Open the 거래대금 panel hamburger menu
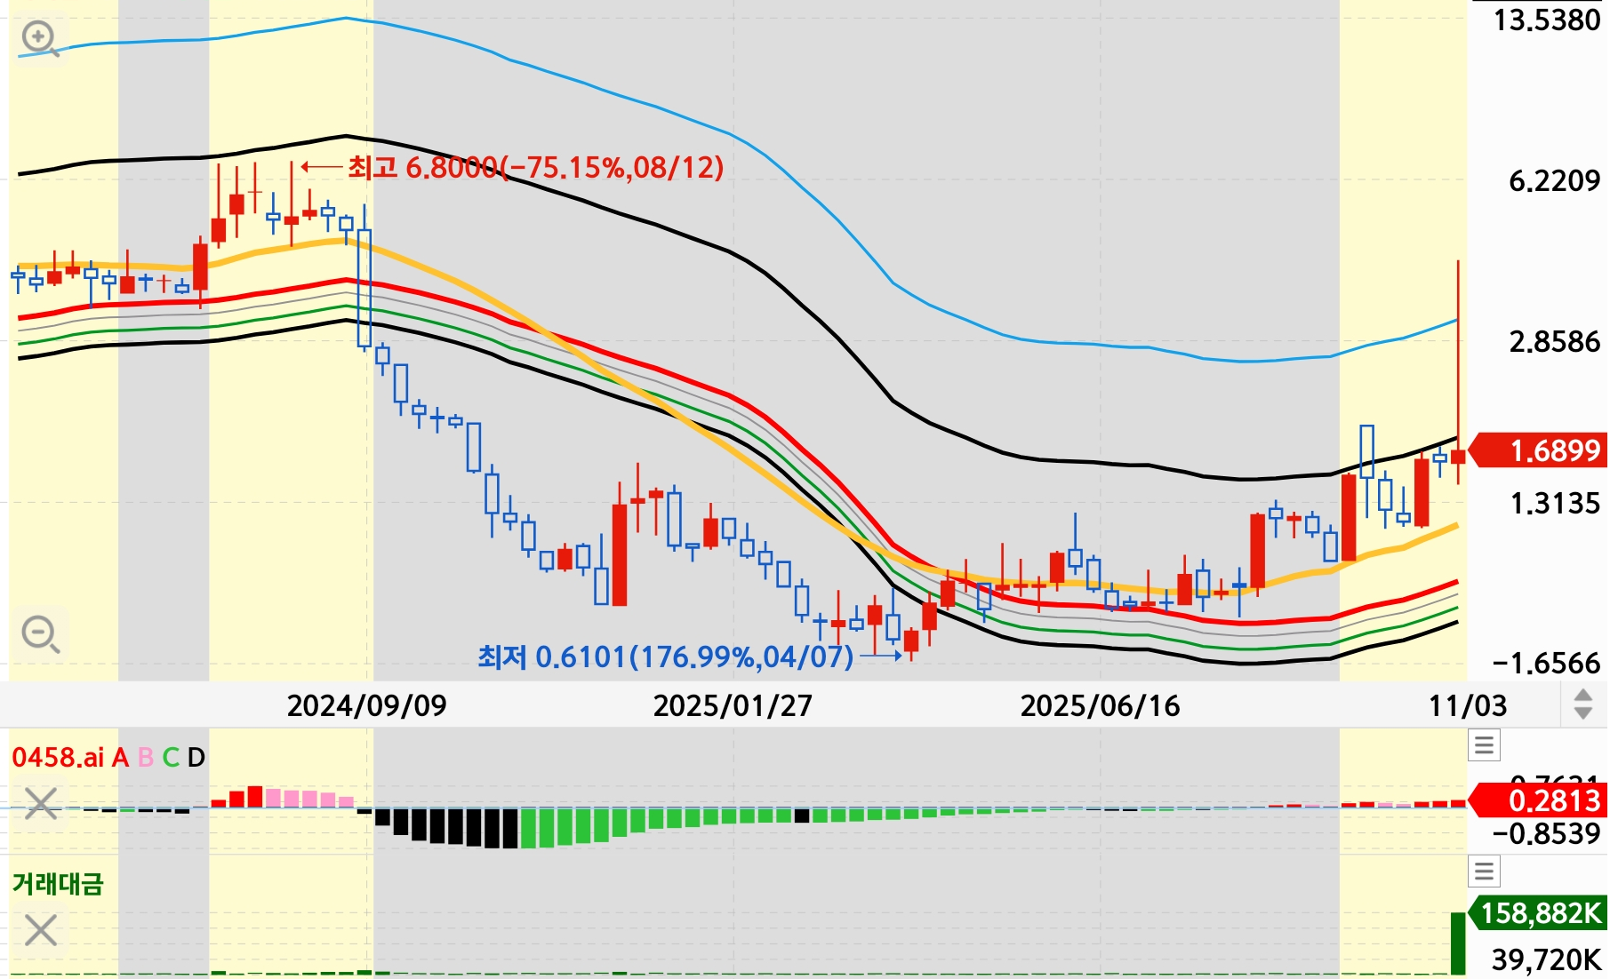 [x=1484, y=871]
